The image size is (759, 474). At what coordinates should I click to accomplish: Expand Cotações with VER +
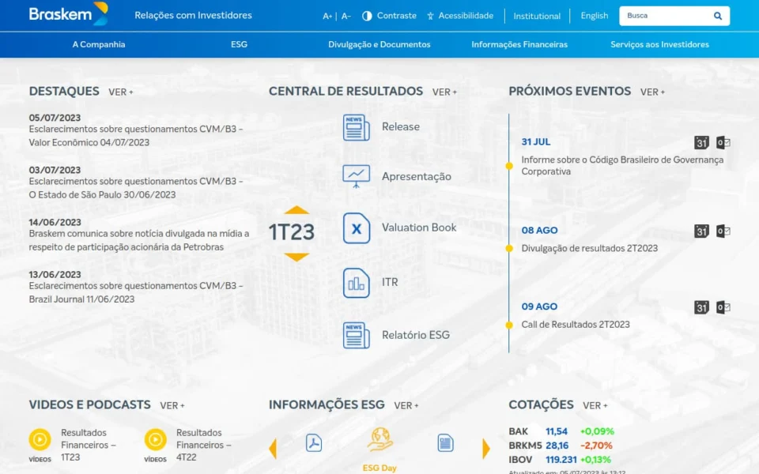tap(595, 405)
